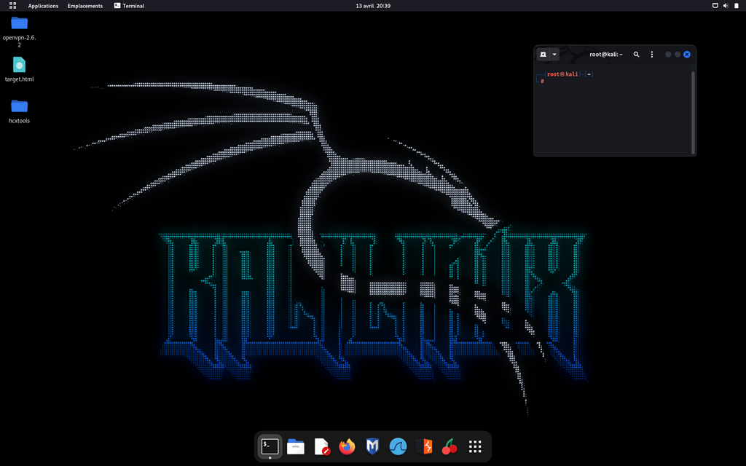Screen dimensions: 746x466
Task: Click the volume speaker icon in top bar
Action: 726,6
